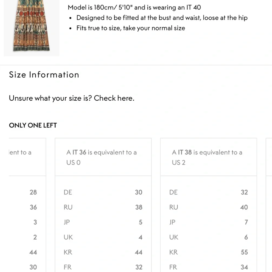Click the ONLY ONE LEFT stock label
Image resolution: width=272 pixels, height=272 pixels.
point(33,125)
